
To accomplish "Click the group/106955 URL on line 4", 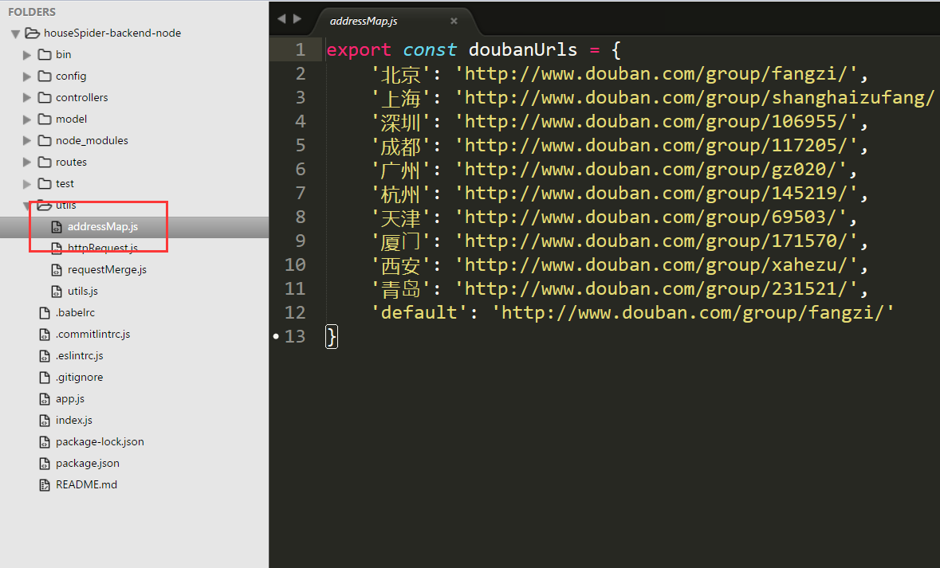I will click(656, 122).
